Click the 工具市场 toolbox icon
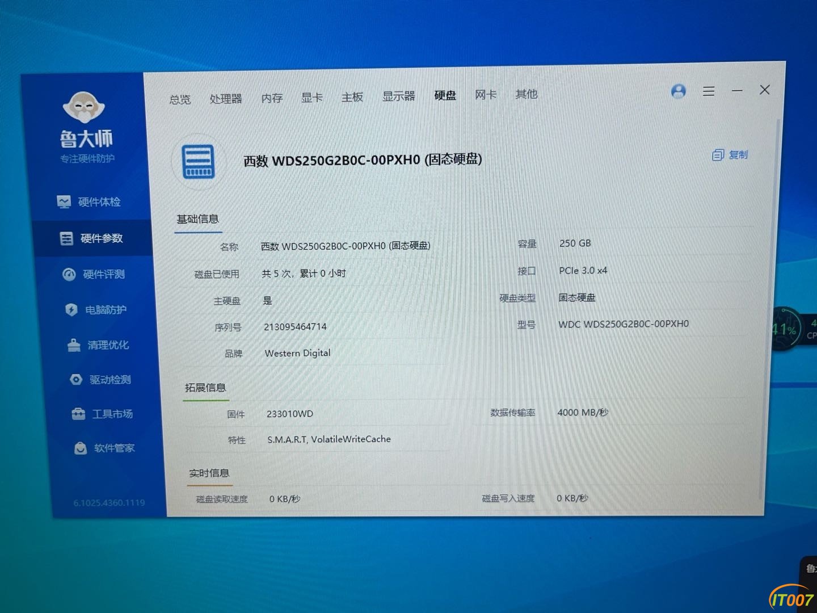This screenshot has height=613, width=817. [78, 414]
